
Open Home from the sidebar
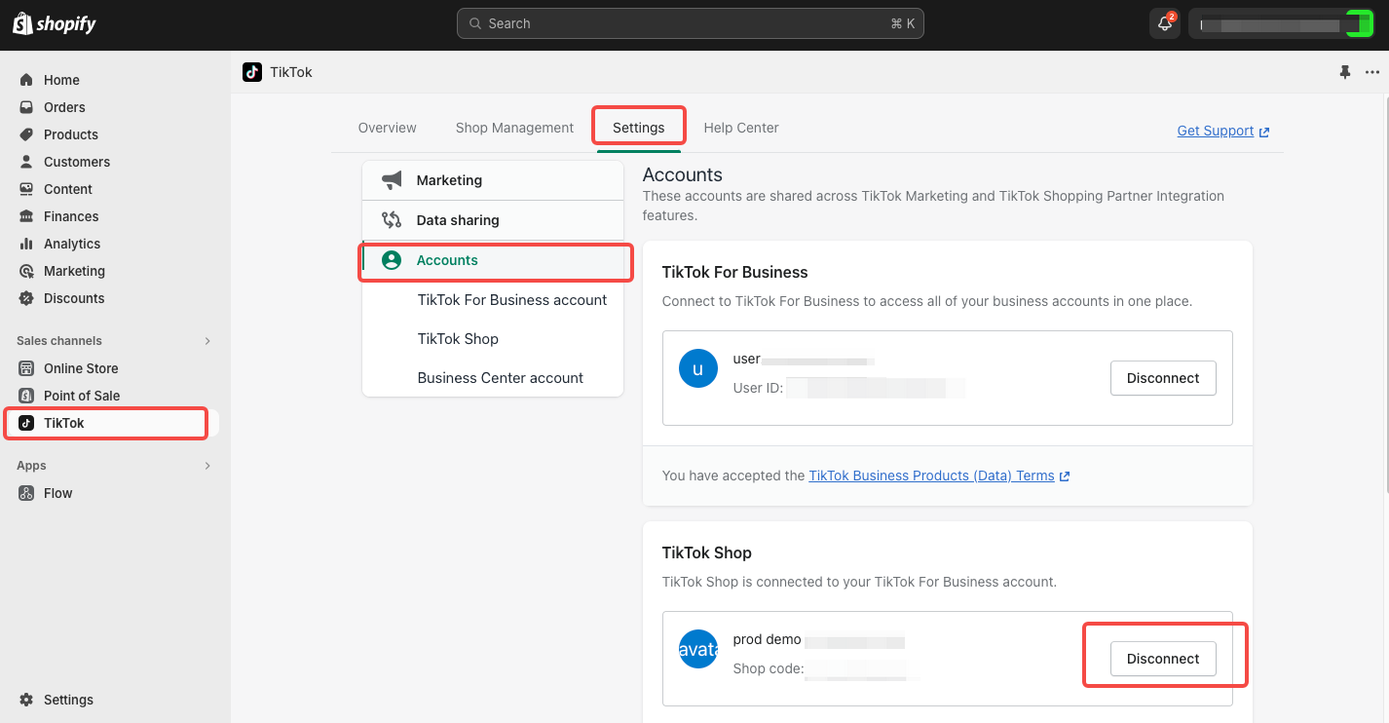(61, 80)
